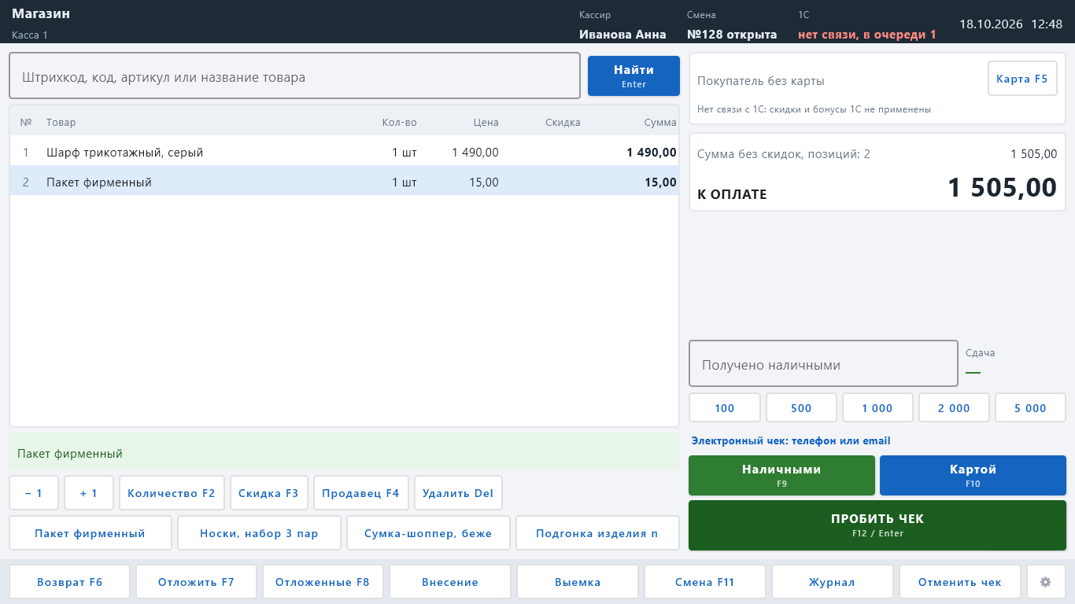Open the Внесение cash deposit function
The image size is (1075, 604).
point(450,582)
